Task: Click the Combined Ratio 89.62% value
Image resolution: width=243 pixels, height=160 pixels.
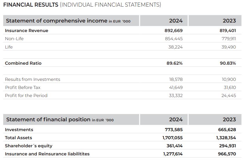Action: pos(175,63)
